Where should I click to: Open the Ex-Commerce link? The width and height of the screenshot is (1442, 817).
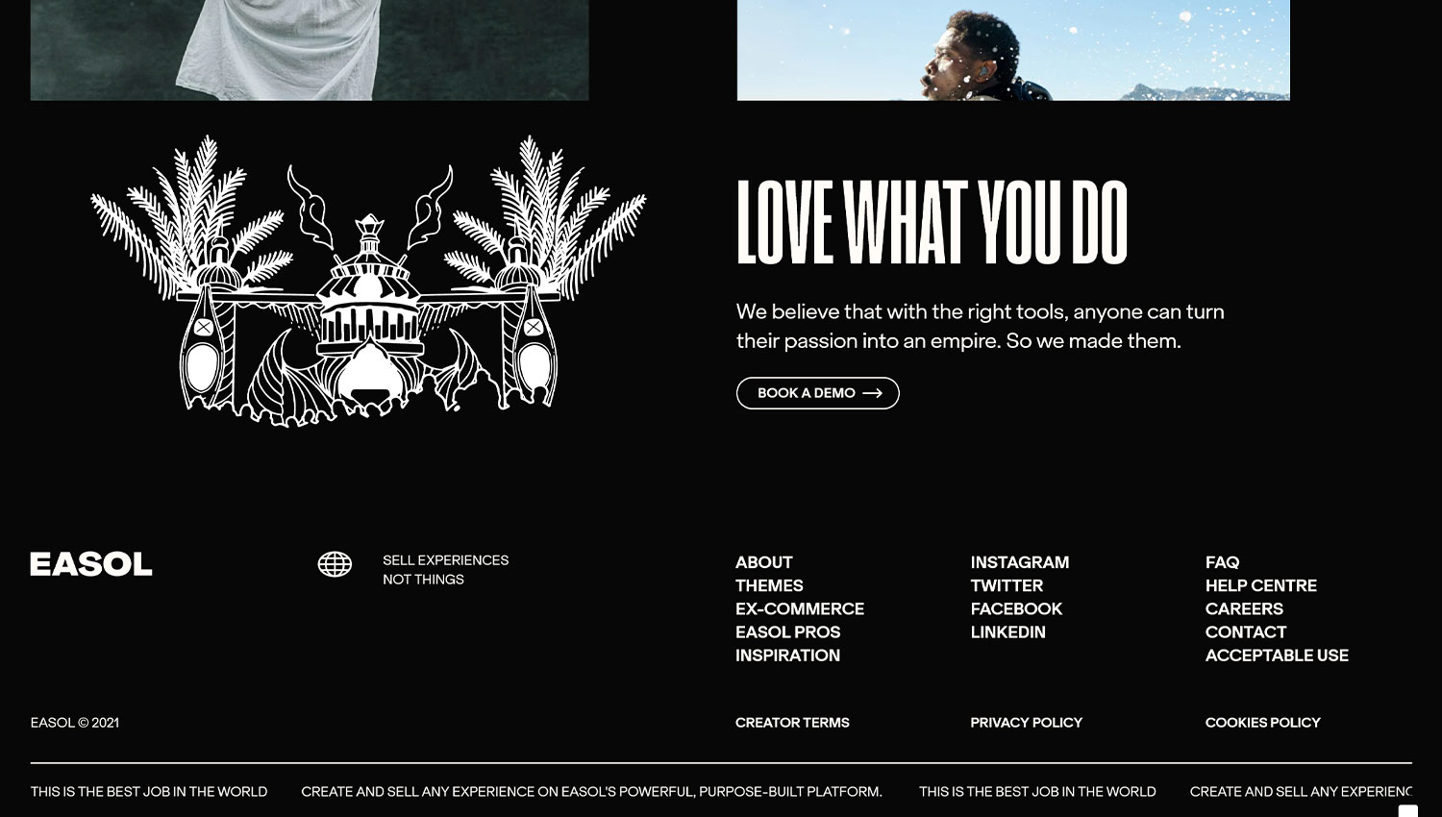[800, 608]
